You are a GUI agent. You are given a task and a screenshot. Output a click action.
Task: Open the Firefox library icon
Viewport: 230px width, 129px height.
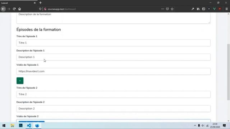coord(198,9)
